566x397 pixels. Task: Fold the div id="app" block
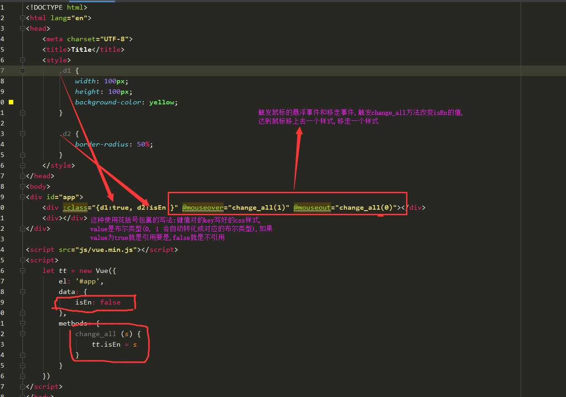(x=22, y=197)
